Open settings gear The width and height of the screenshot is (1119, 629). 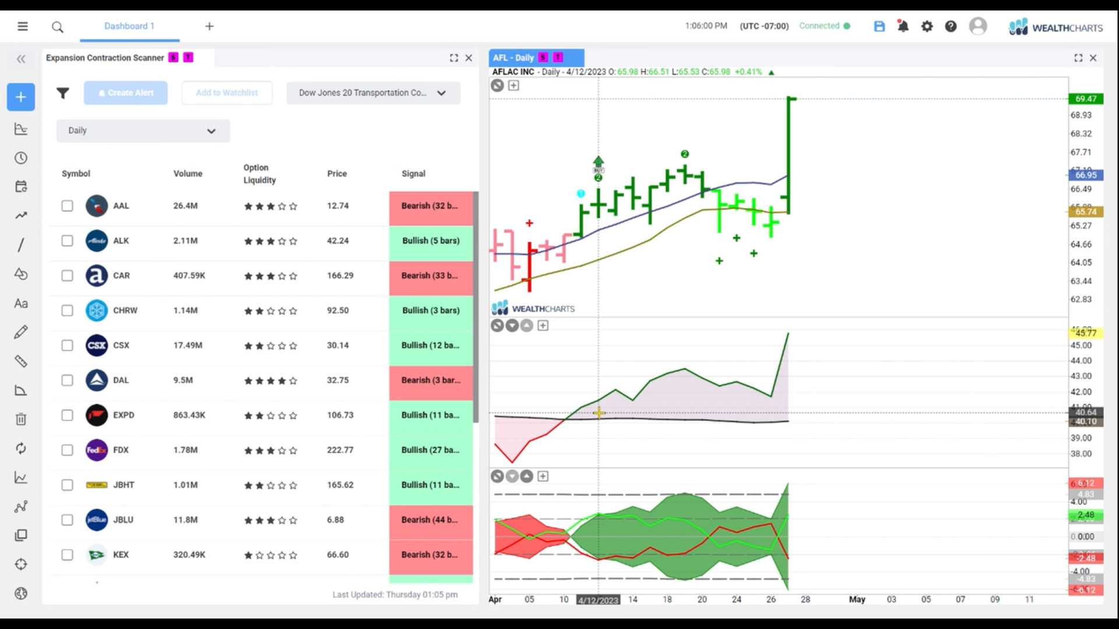coord(927,26)
